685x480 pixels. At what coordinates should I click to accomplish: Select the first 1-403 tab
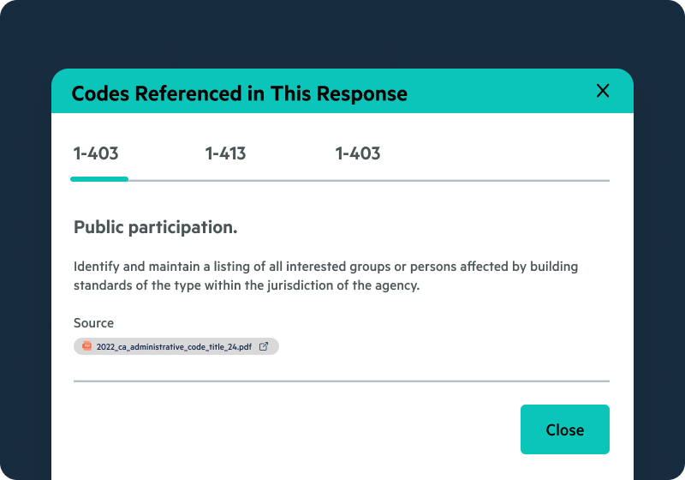(x=96, y=154)
